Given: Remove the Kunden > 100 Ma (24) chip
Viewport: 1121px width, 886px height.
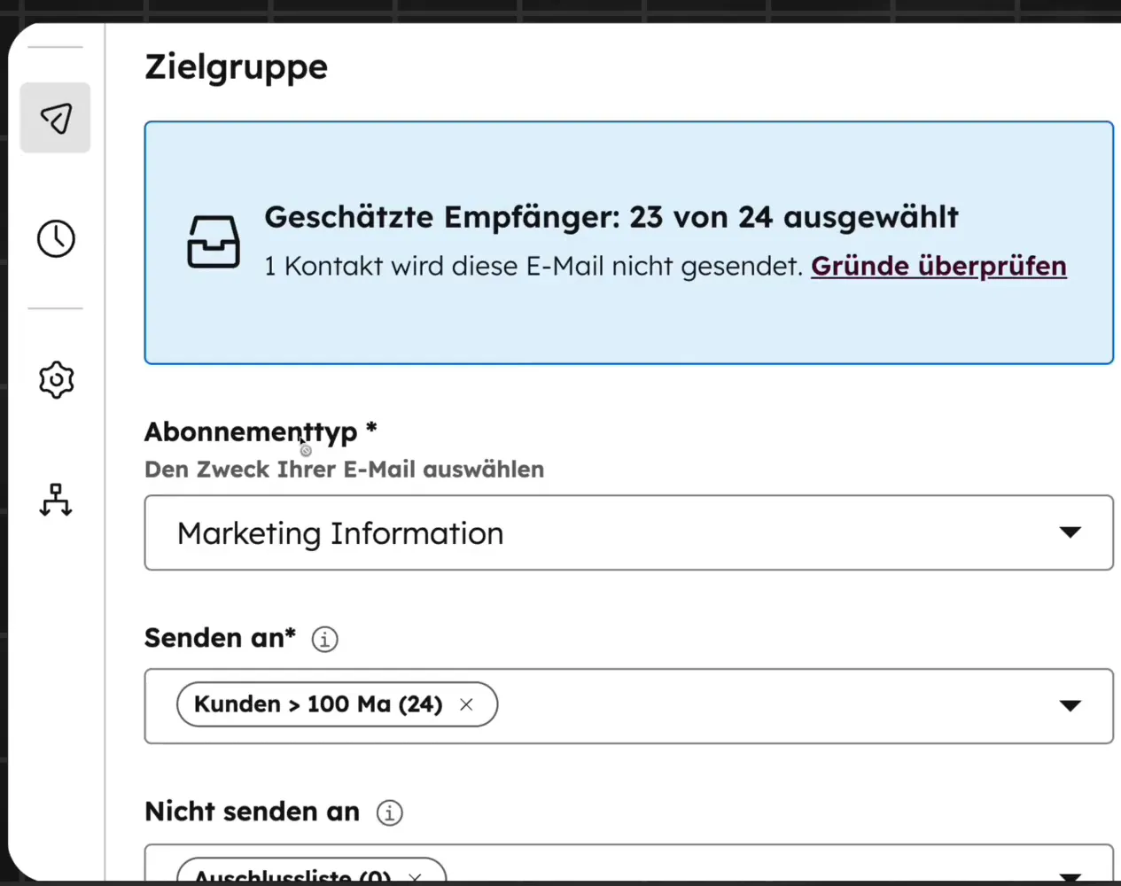Looking at the screenshot, I should tap(466, 704).
